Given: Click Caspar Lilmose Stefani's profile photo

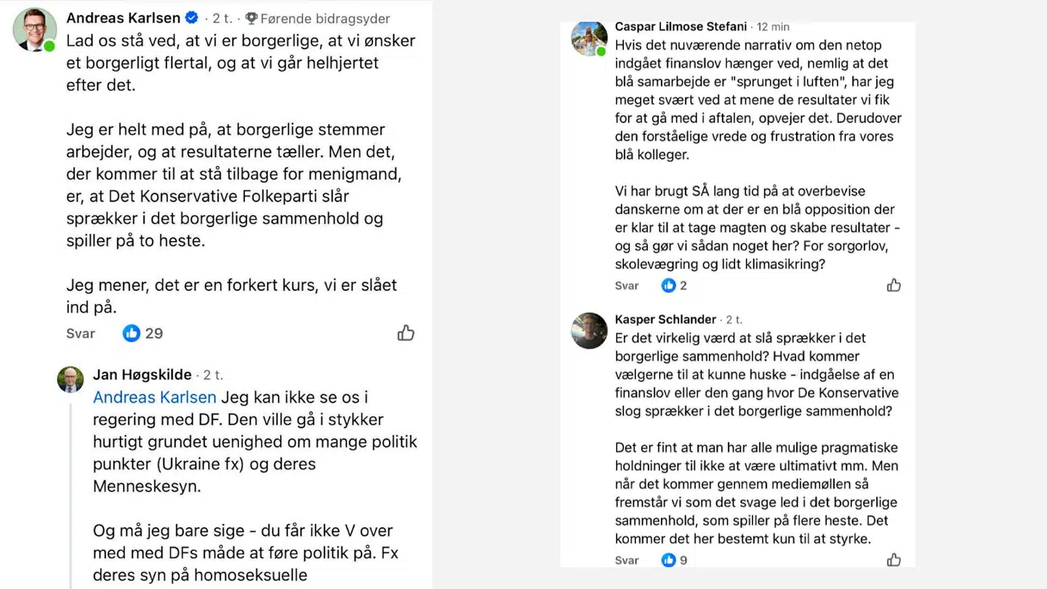Looking at the screenshot, I should click(589, 39).
